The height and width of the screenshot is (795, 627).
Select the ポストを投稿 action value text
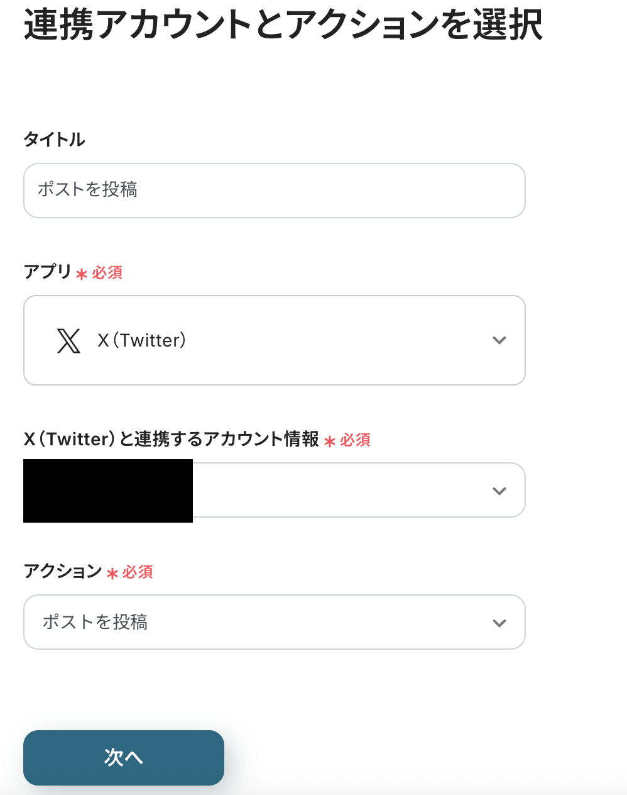[x=95, y=622]
